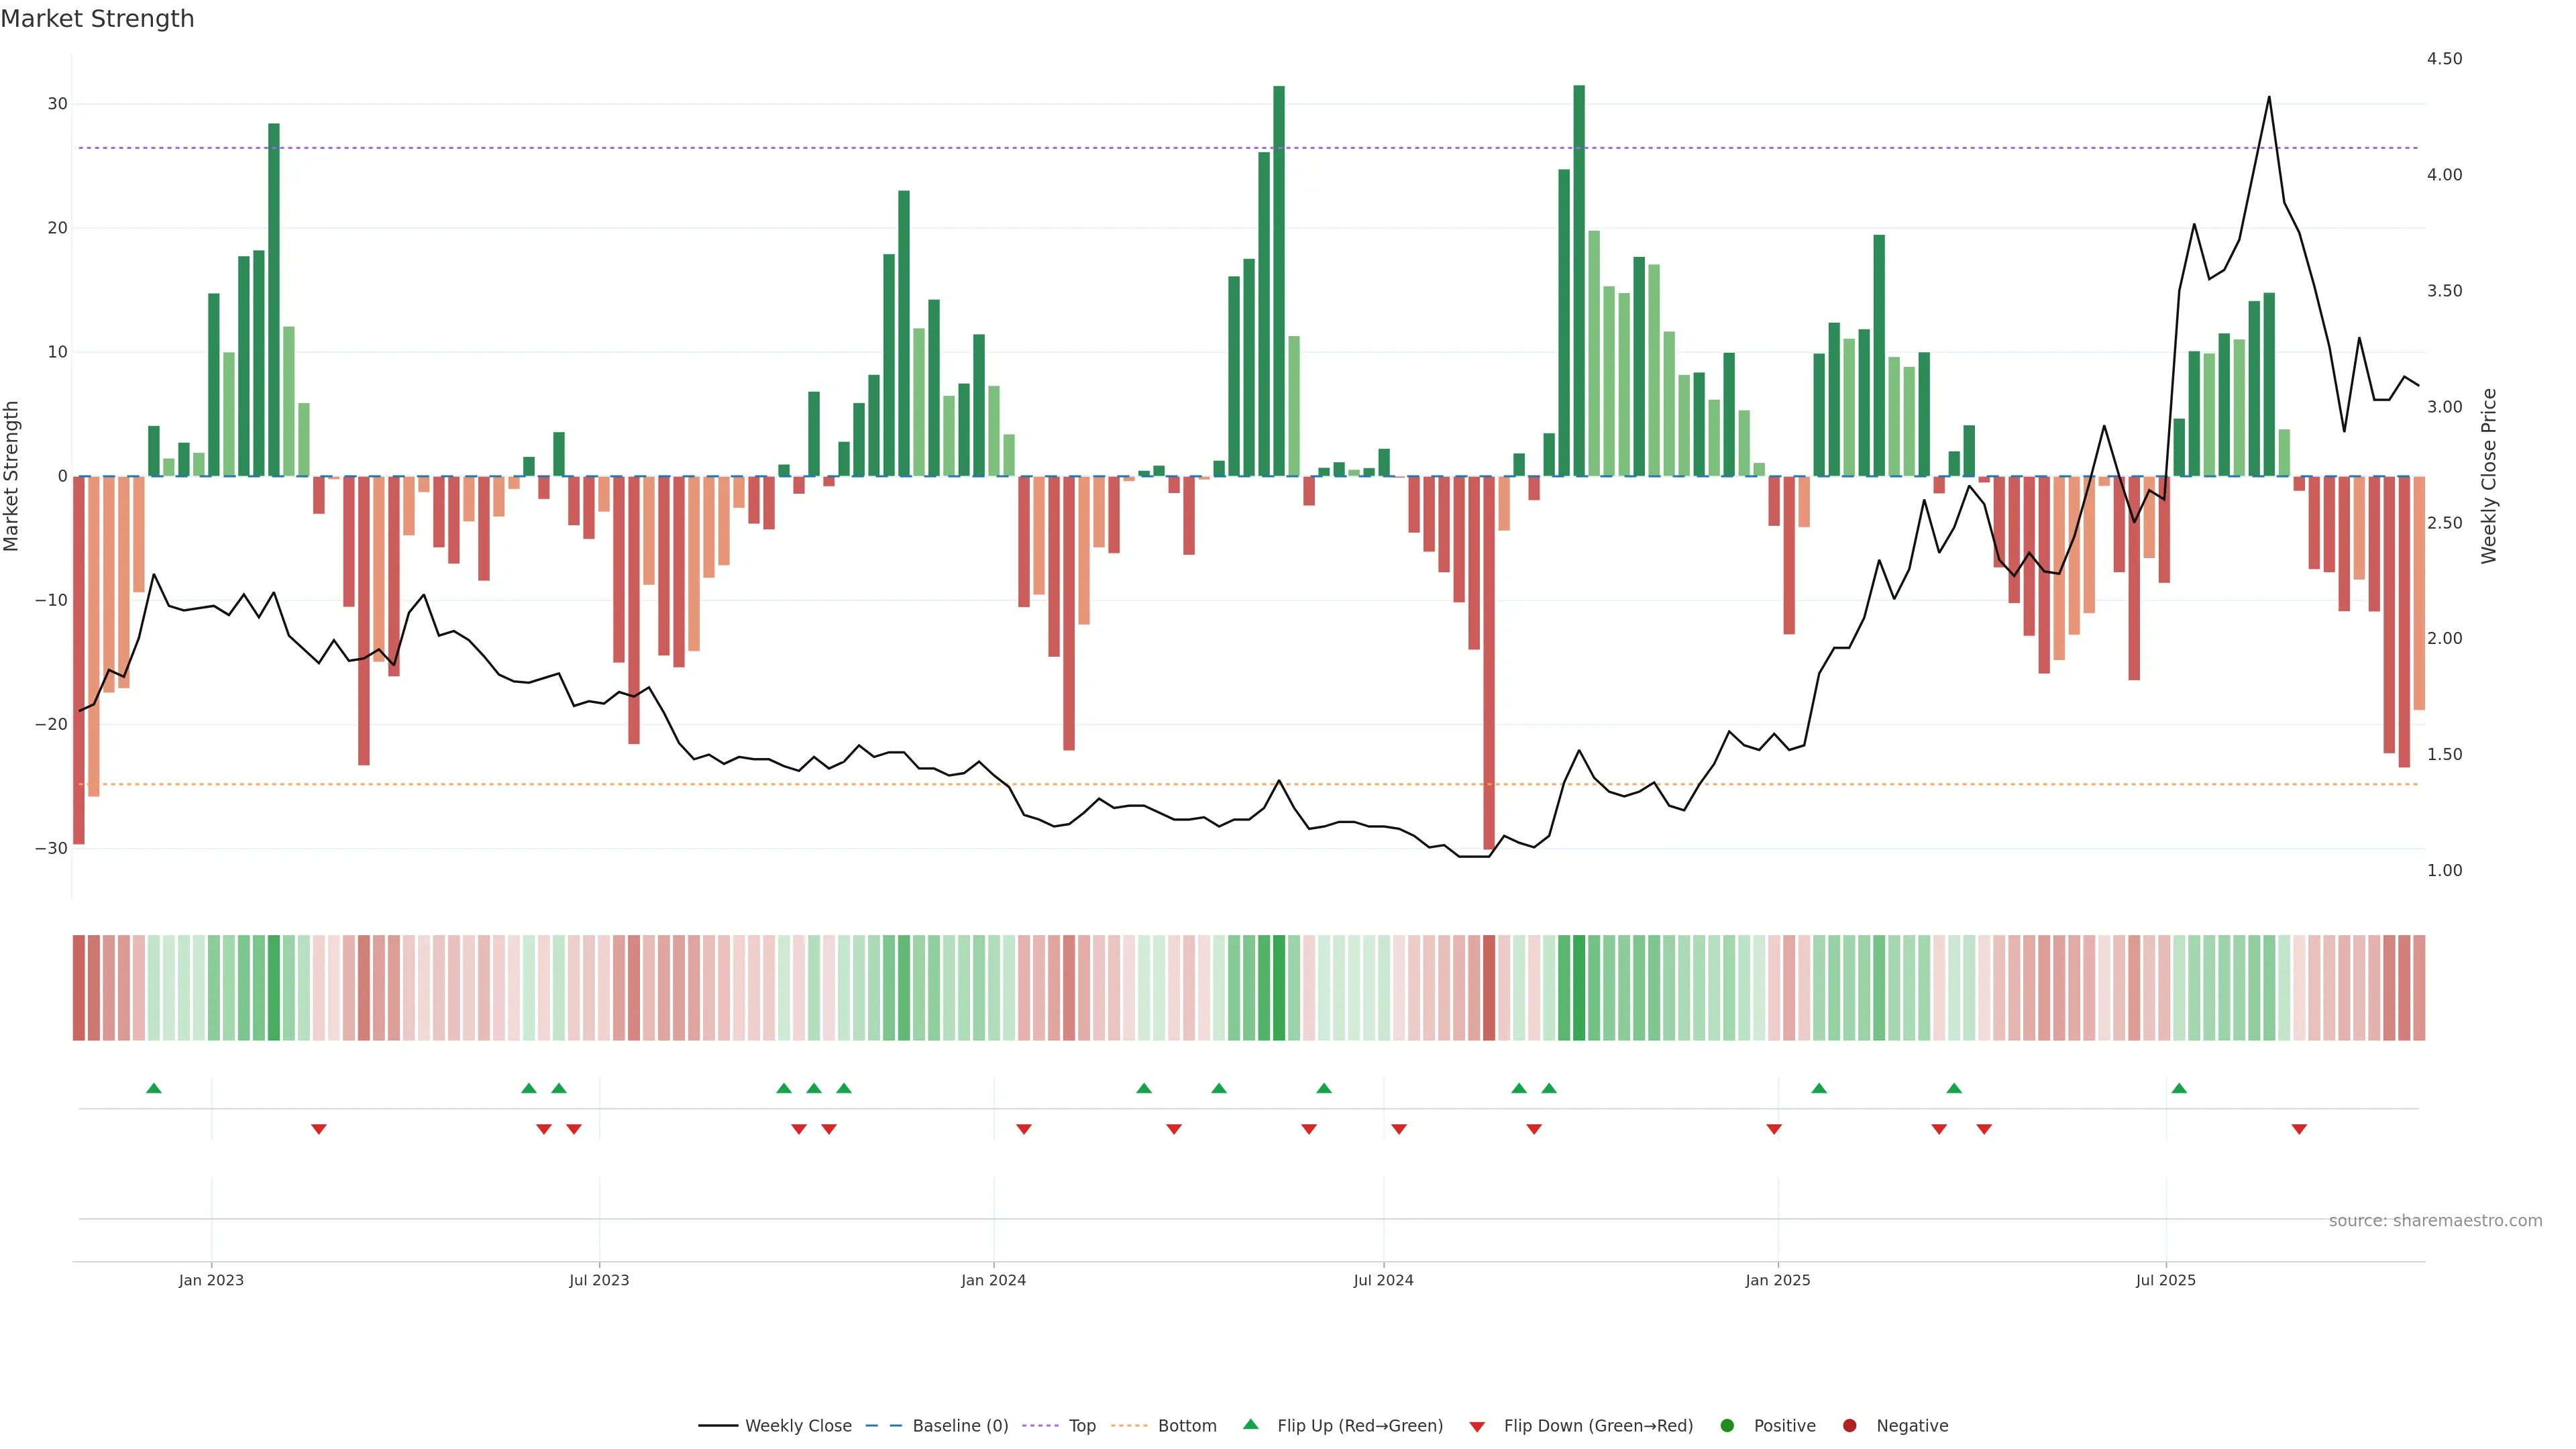2576x1449 pixels.
Task: Click the rightmost green flip-up triangle marker
Action: click(2179, 1088)
